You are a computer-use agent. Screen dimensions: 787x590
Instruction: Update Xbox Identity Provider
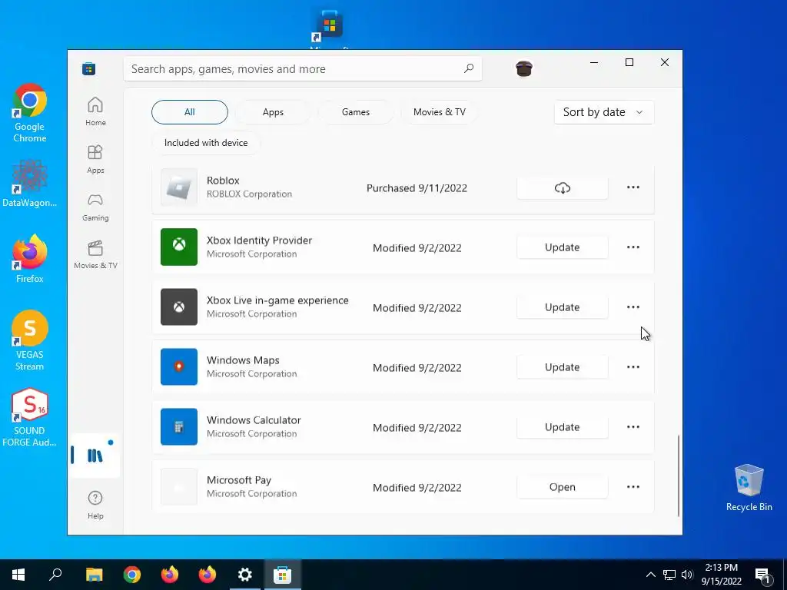click(562, 247)
